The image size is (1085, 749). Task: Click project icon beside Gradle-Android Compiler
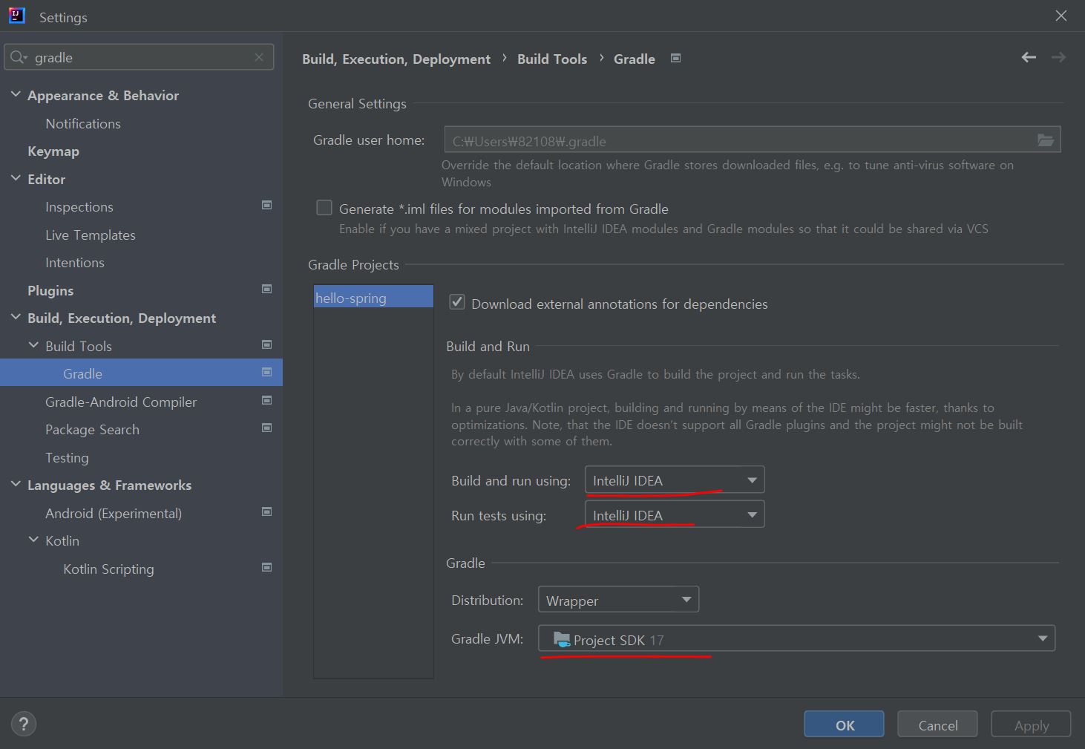pyautogui.click(x=267, y=400)
